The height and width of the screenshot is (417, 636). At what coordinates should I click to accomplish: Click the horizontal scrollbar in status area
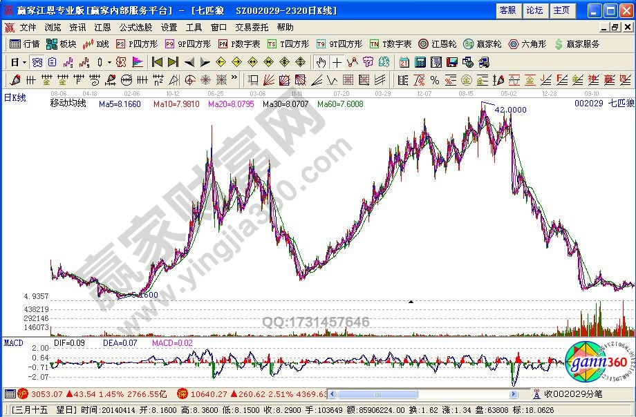coord(425,394)
